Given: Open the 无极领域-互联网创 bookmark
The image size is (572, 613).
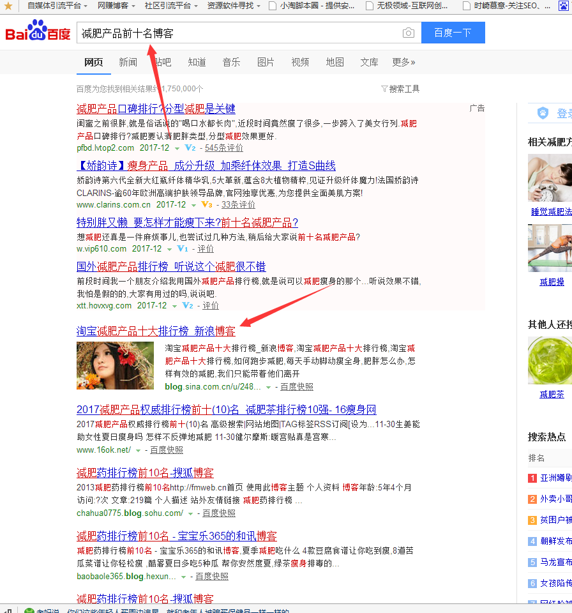Looking at the screenshot, I should [x=407, y=6].
